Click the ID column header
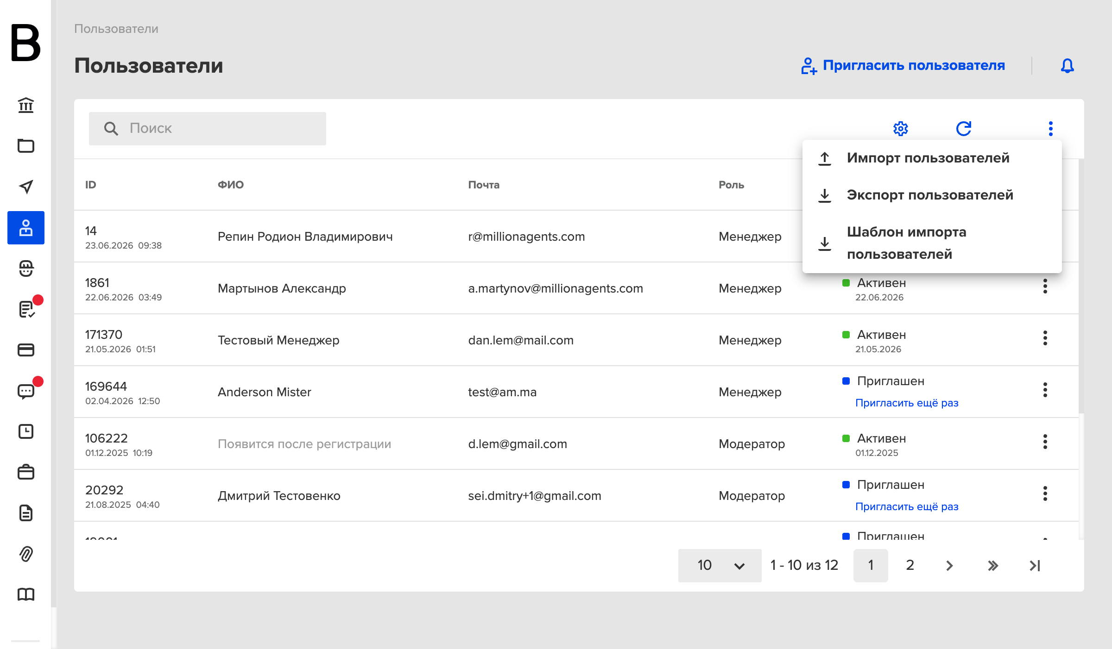This screenshot has height=649, width=1112. coord(91,185)
